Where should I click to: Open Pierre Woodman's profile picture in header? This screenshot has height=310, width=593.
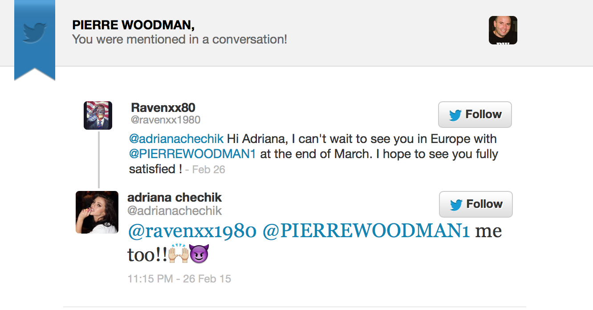(x=503, y=30)
